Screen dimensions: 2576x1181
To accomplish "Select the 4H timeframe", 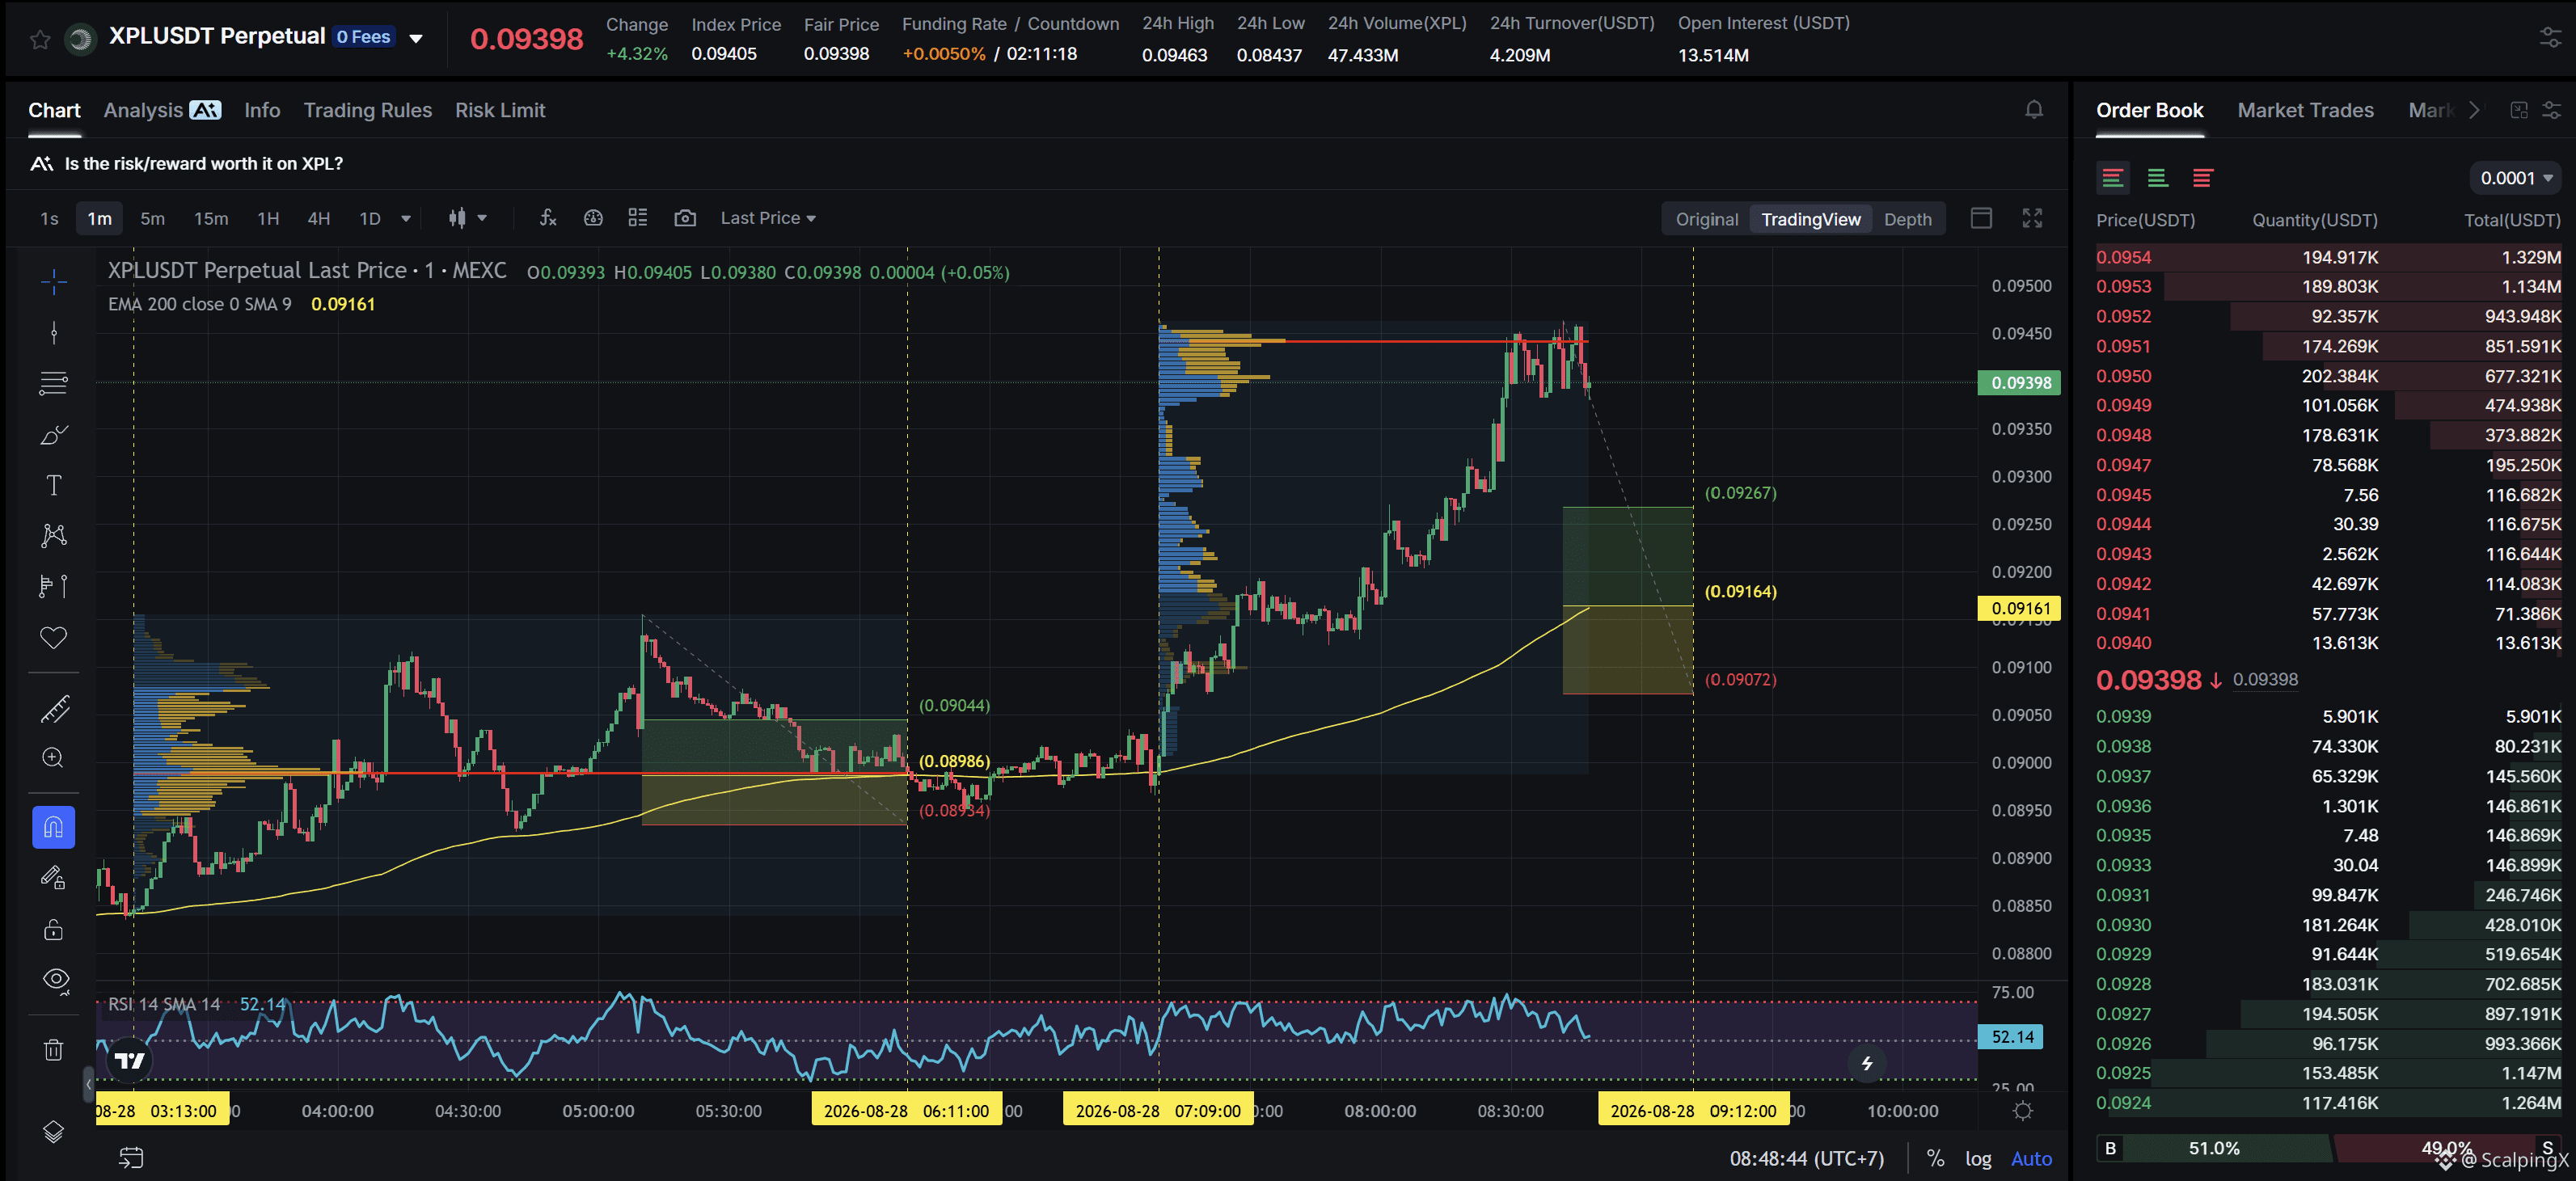I will [318, 218].
